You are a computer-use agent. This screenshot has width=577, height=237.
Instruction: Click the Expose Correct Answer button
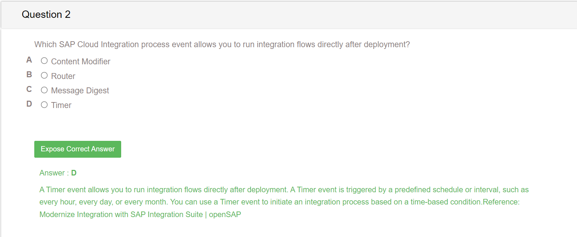[x=78, y=149]
